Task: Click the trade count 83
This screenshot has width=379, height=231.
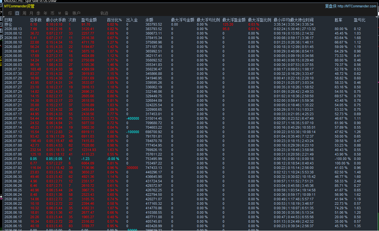Action: 71,226
